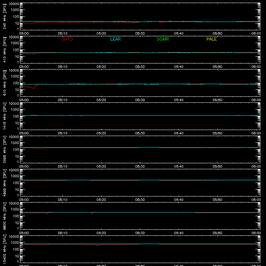
Task: Click the 1000 tick on 2695 MHz axis
Action: 15,143
